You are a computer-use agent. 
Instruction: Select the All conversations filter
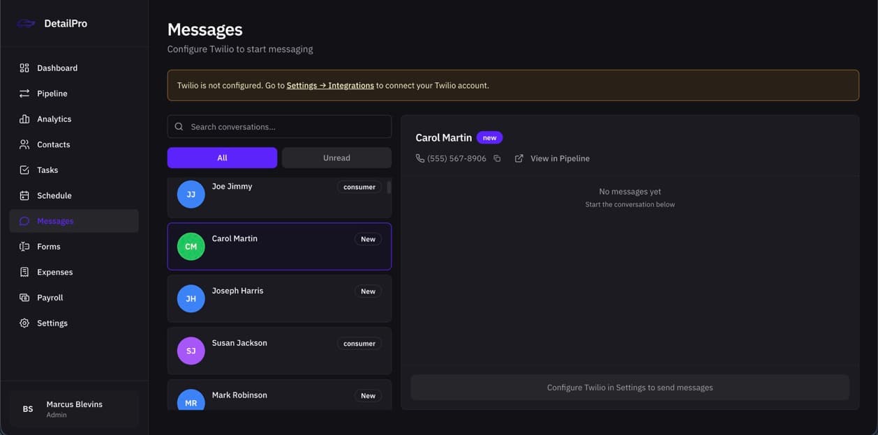click(x=222, y=158)
